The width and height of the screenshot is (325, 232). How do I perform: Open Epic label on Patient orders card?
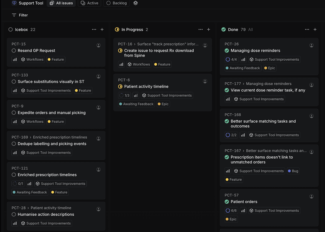coord(231,219)
